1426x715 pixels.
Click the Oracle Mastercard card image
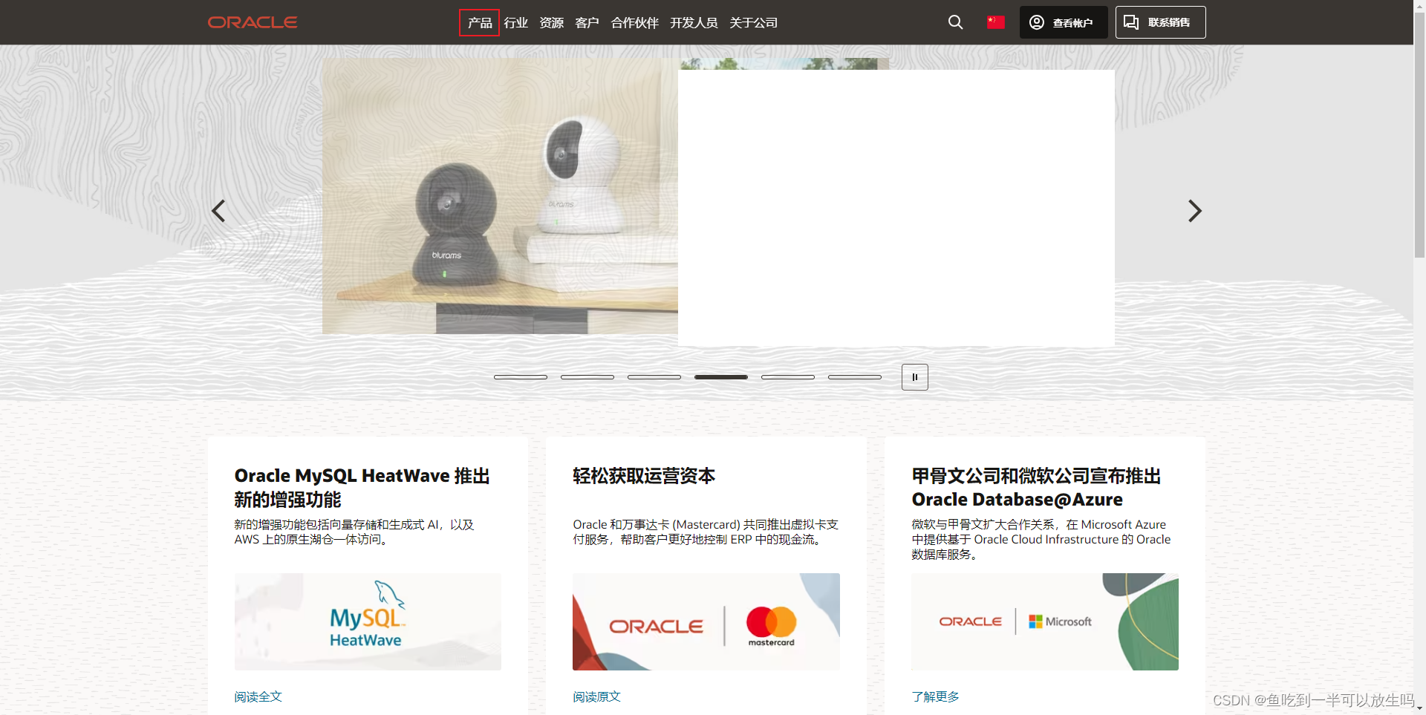(x=706, y=621)
